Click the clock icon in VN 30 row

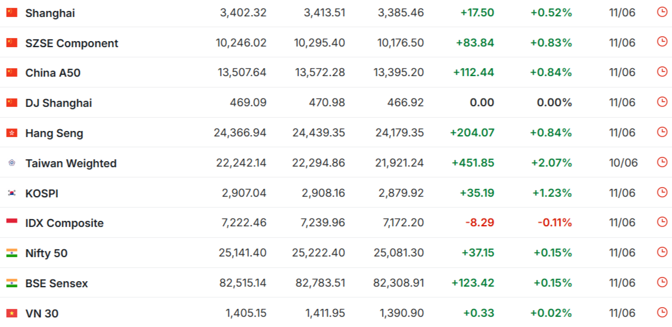click(x=662, y=313)
